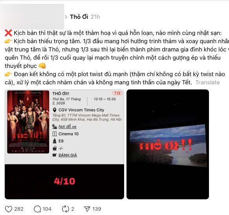The width and height of the screenshot is (229, 215).
Task: Translate the Vietnamese post text
Action: 207,82
